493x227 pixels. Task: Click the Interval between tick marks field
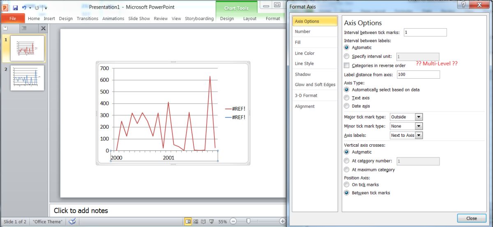(x=425, y=32)
